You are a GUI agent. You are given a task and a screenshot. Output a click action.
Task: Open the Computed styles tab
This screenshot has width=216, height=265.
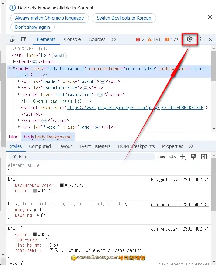pos(40,146)
